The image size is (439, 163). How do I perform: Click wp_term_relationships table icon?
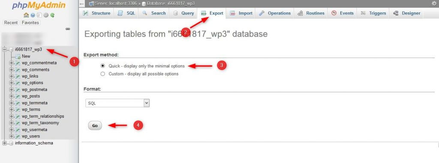(18, 116)
